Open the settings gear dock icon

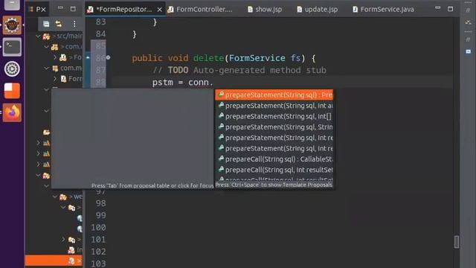(12, 69)
